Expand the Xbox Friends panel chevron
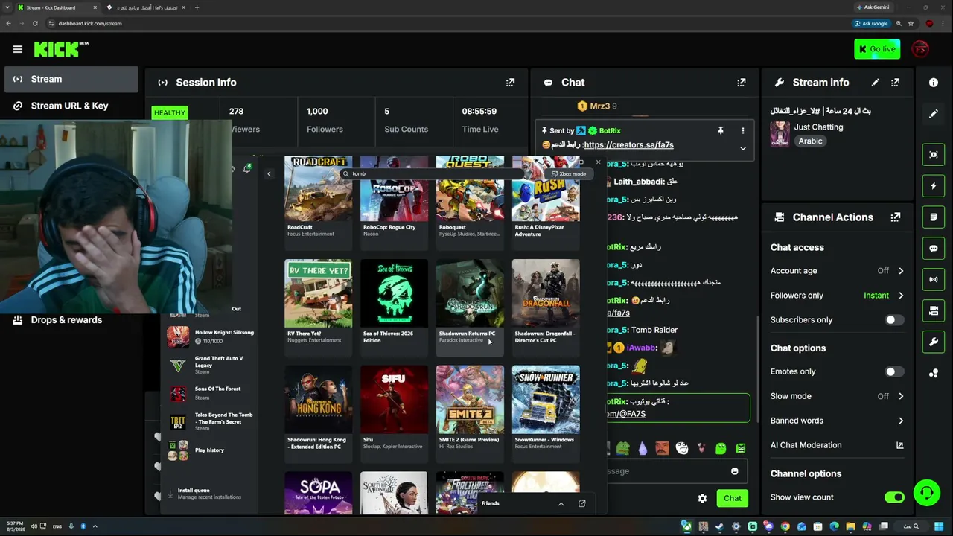 click(561, 504)
